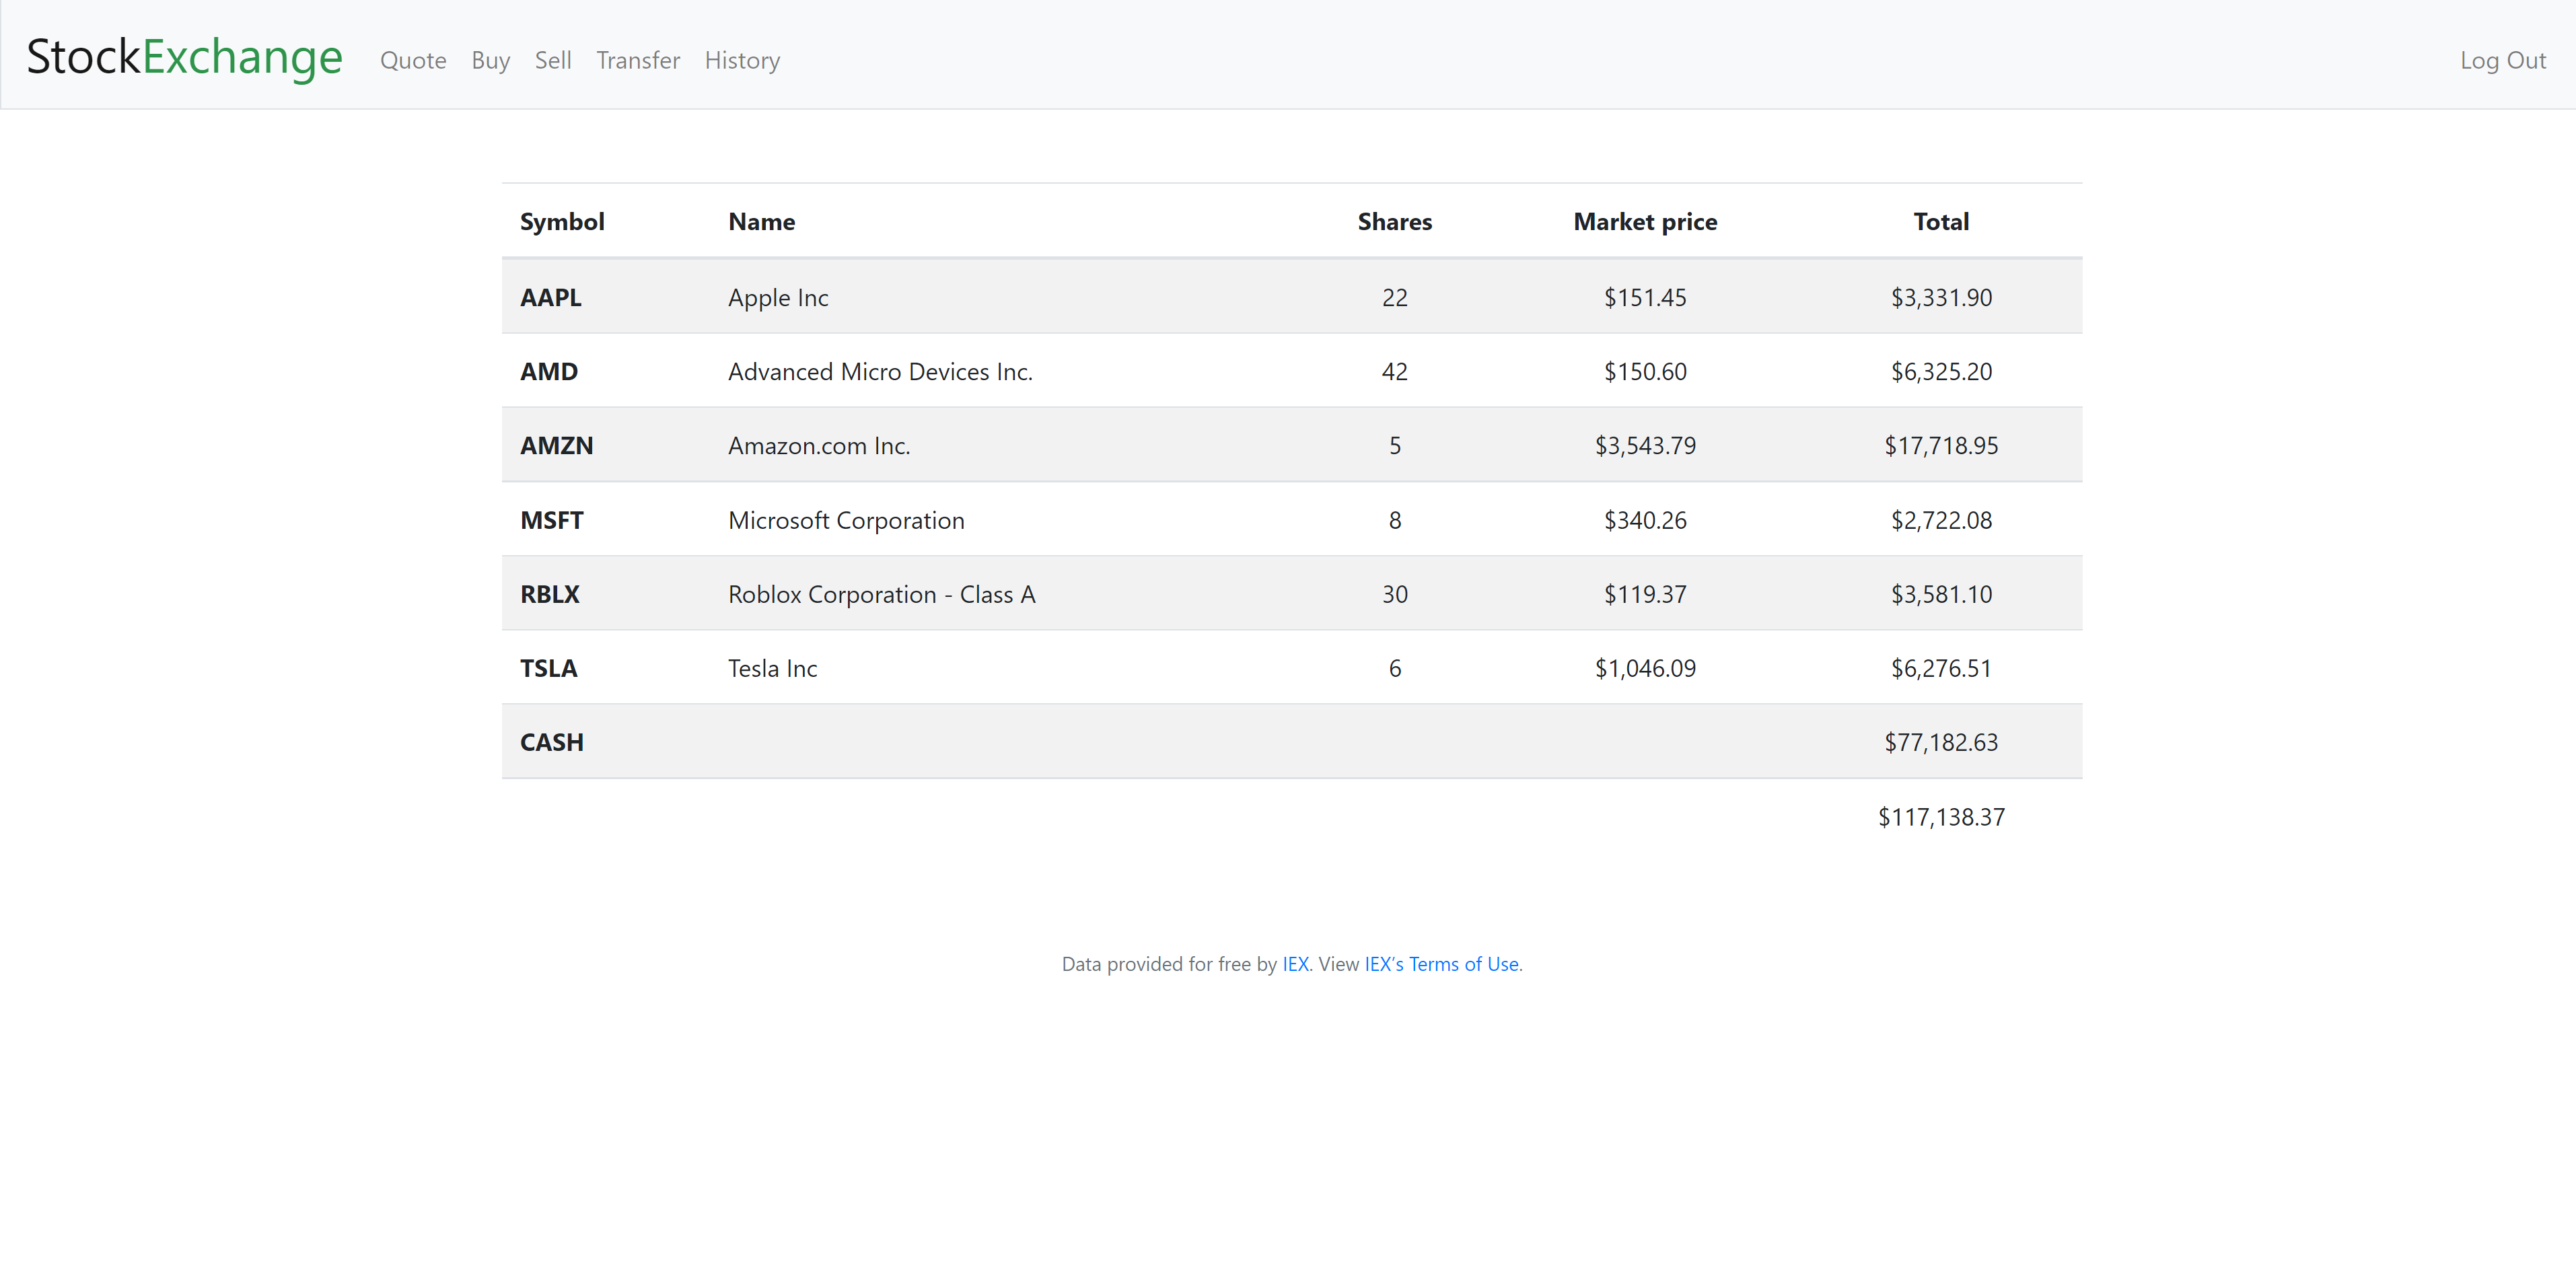Select the AMZN symbol cell

(556, 446)
